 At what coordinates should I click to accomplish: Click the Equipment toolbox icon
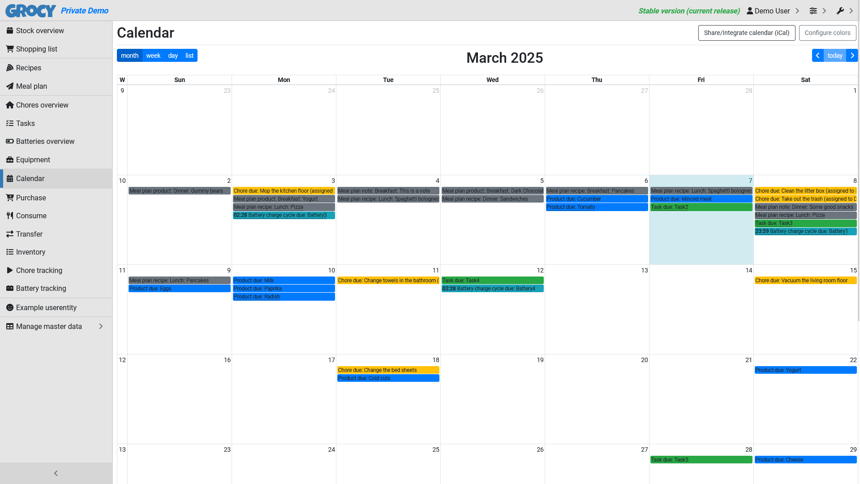pyautogui.click(x=10, y=160)
